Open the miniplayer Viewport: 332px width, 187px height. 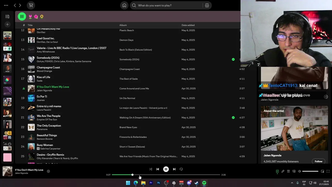point(322,171)
